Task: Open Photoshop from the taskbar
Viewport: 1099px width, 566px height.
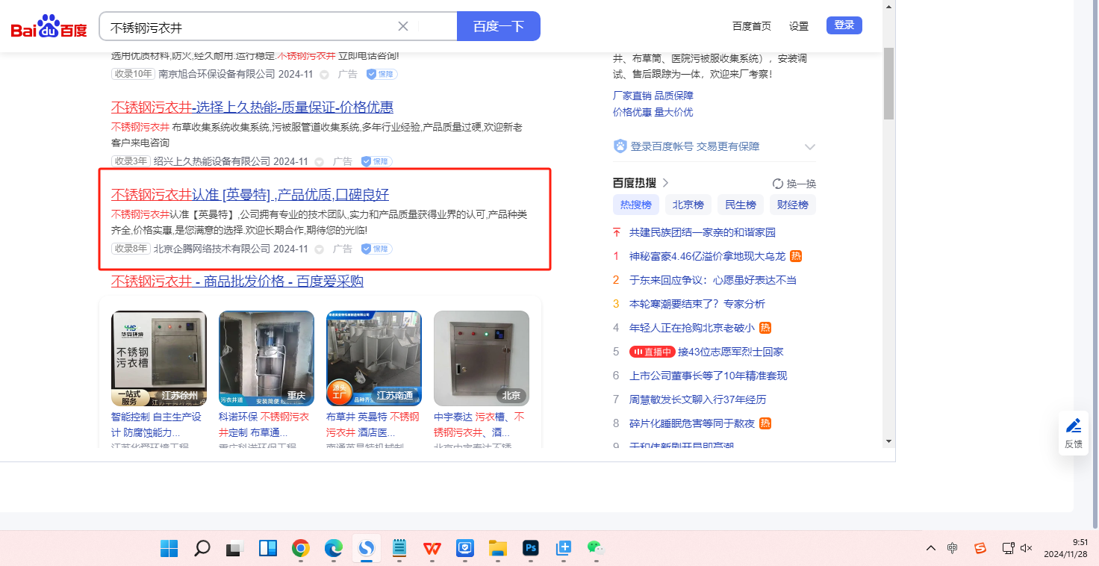Action: tap(531, 549)
